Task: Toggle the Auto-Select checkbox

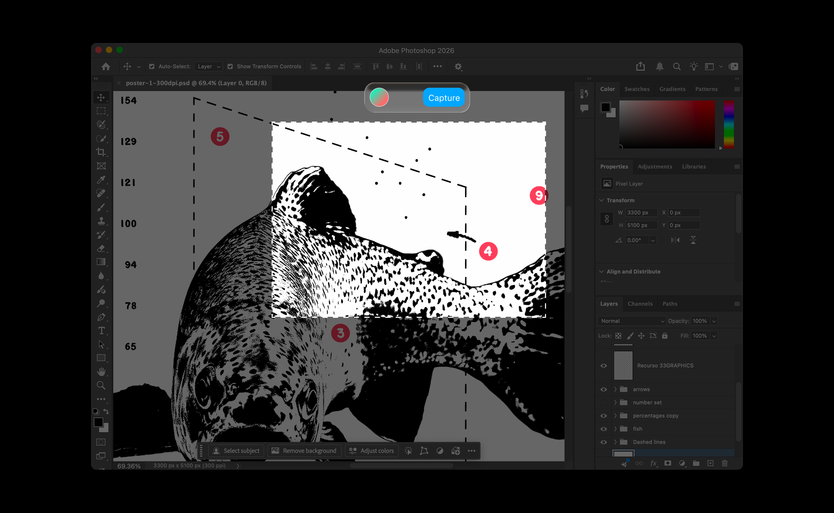Action: (152, 66)
